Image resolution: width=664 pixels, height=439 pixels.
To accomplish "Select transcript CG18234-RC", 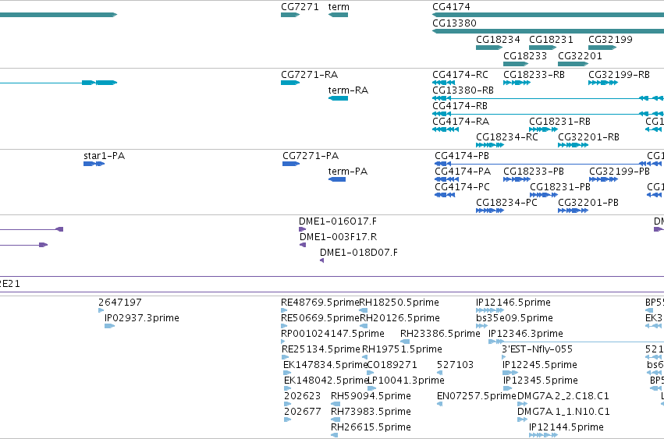I will 490,145.
